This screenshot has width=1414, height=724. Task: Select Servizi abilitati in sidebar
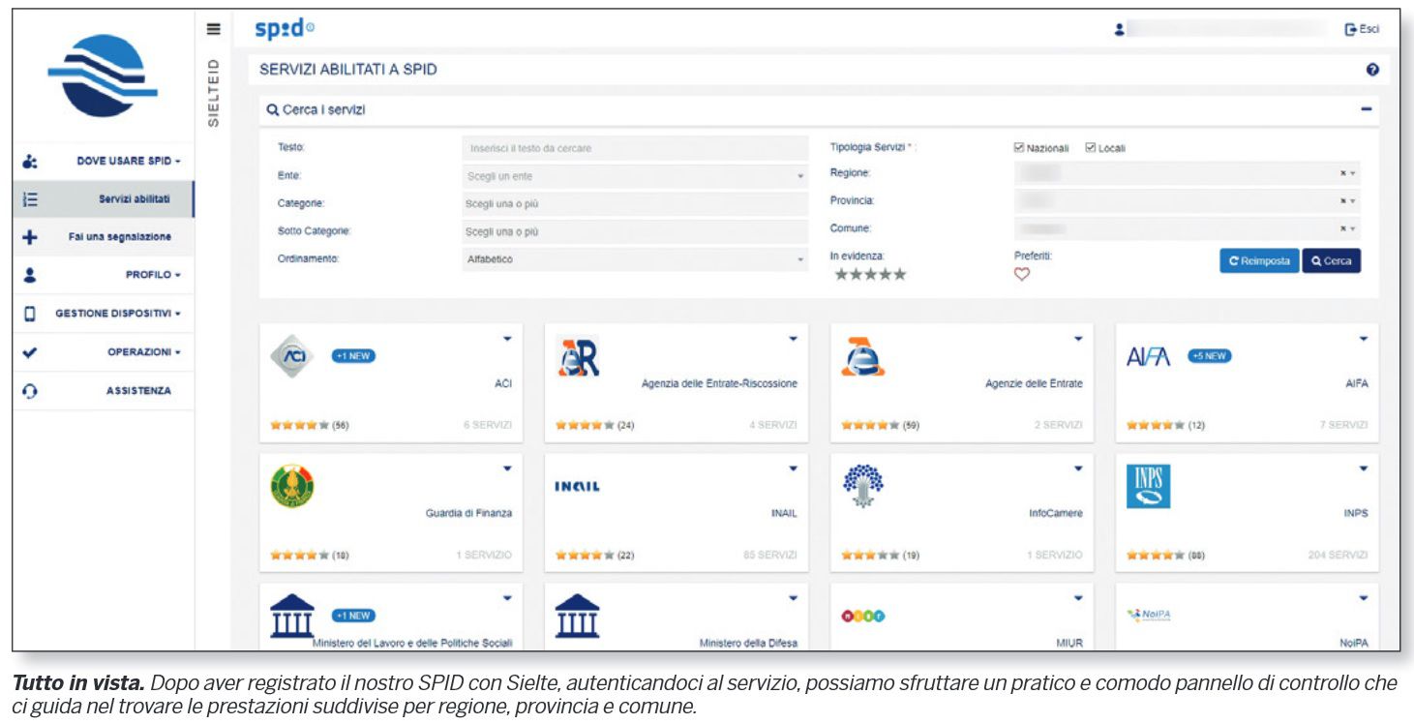click(x=104, y=198)
